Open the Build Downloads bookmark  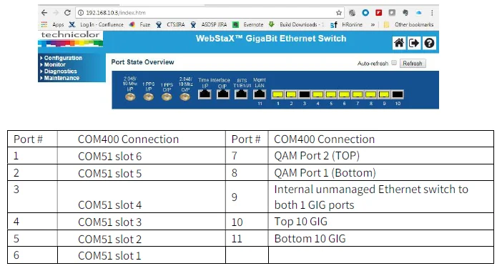296,24
